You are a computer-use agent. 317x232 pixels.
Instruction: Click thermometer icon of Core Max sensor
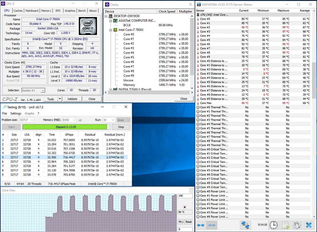click(x=198, y=103)
